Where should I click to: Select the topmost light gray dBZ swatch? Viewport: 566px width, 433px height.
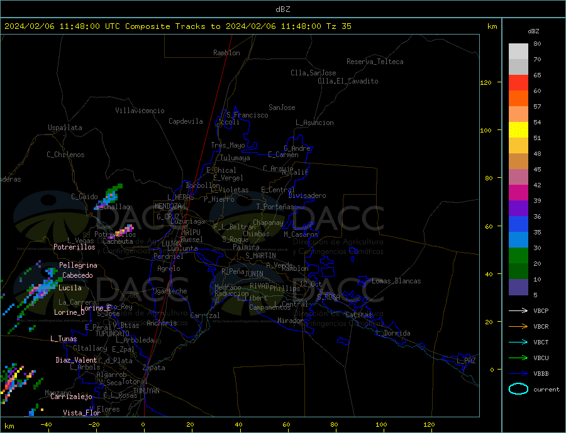point(518,52)
